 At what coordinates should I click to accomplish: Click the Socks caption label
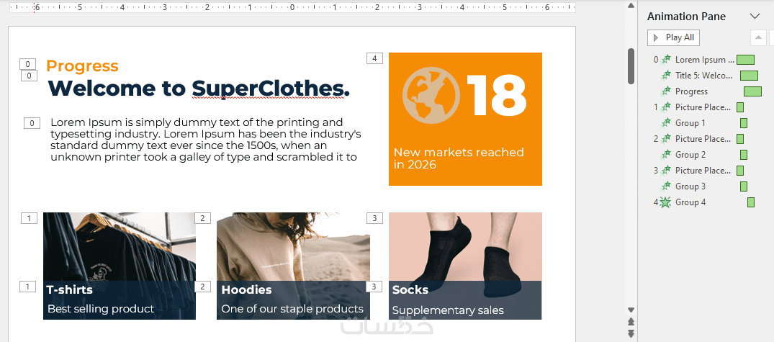pyautogui.click(x=410, y=289)
